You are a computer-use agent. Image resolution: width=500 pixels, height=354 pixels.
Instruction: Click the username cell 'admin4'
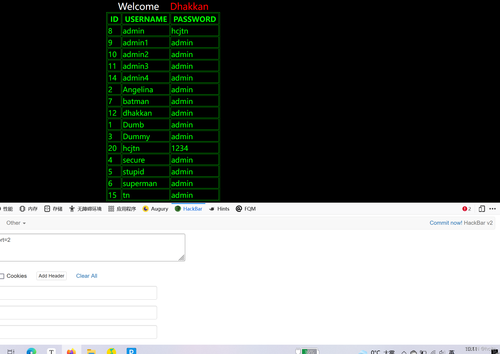[x=146, y=78]
